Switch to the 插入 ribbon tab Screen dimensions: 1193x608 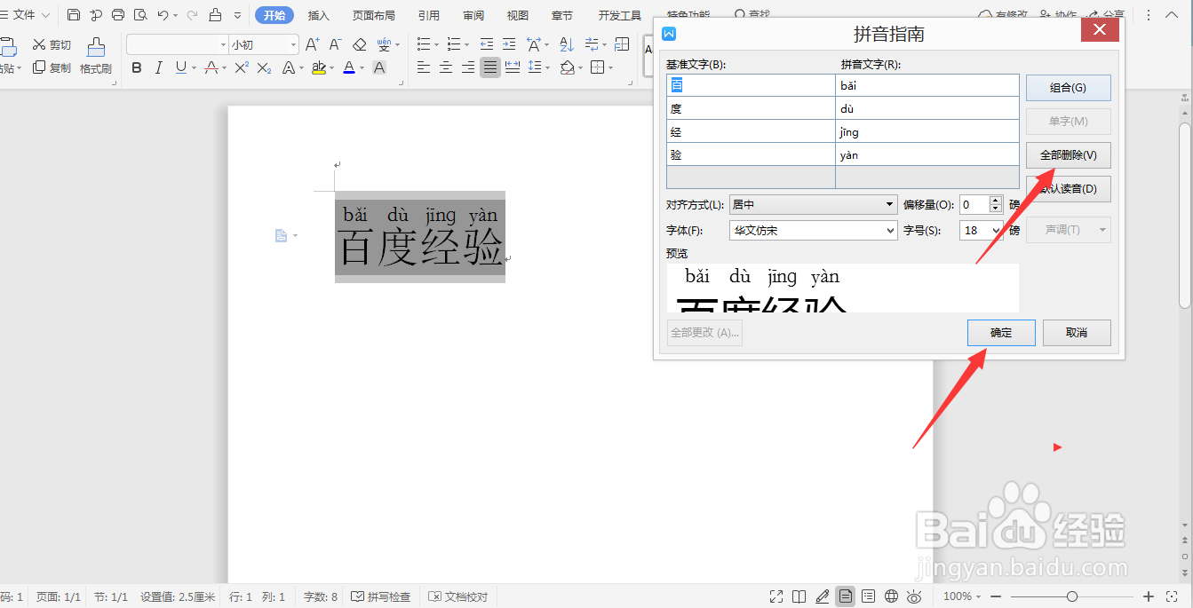point(318,15)
